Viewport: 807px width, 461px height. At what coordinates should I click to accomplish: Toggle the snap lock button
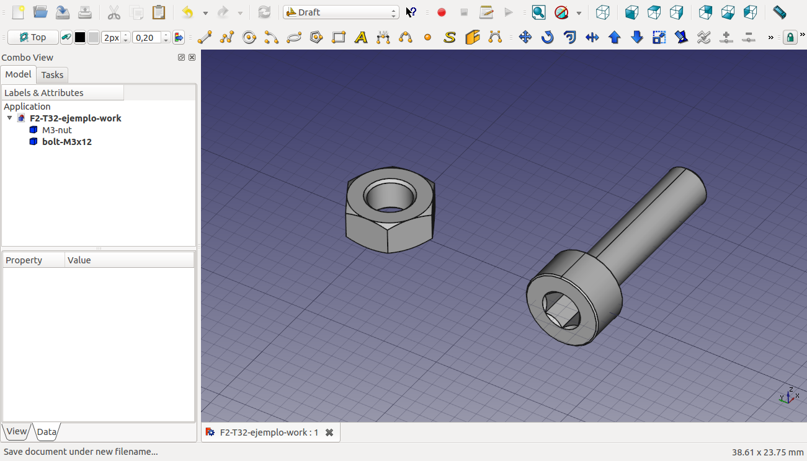790,37
